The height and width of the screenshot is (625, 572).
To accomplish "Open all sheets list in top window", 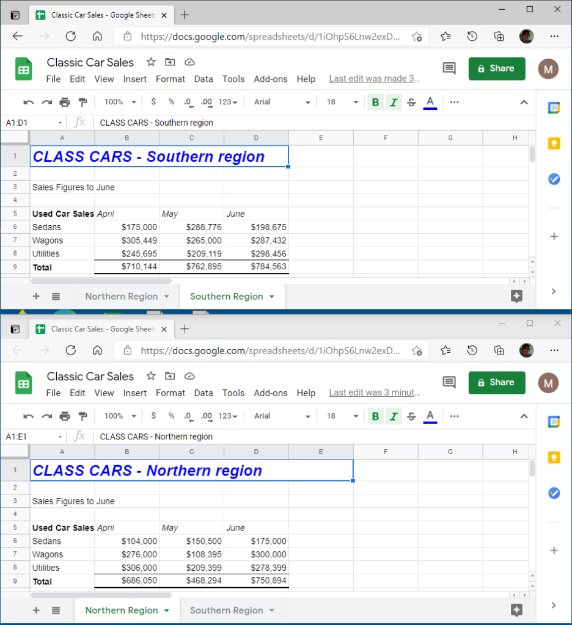I will tap(56, 296).
